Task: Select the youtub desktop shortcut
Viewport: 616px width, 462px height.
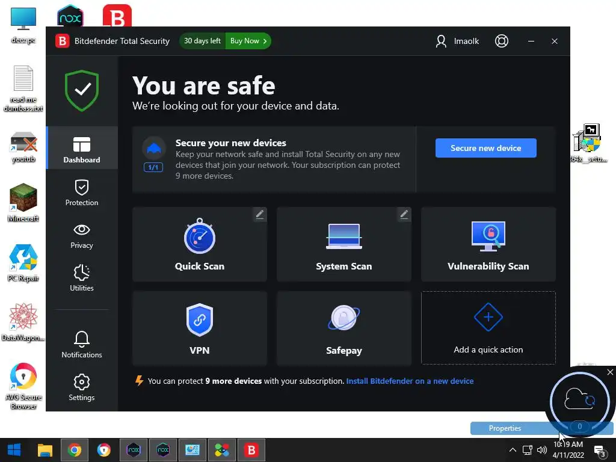Action: pos(23,147)
